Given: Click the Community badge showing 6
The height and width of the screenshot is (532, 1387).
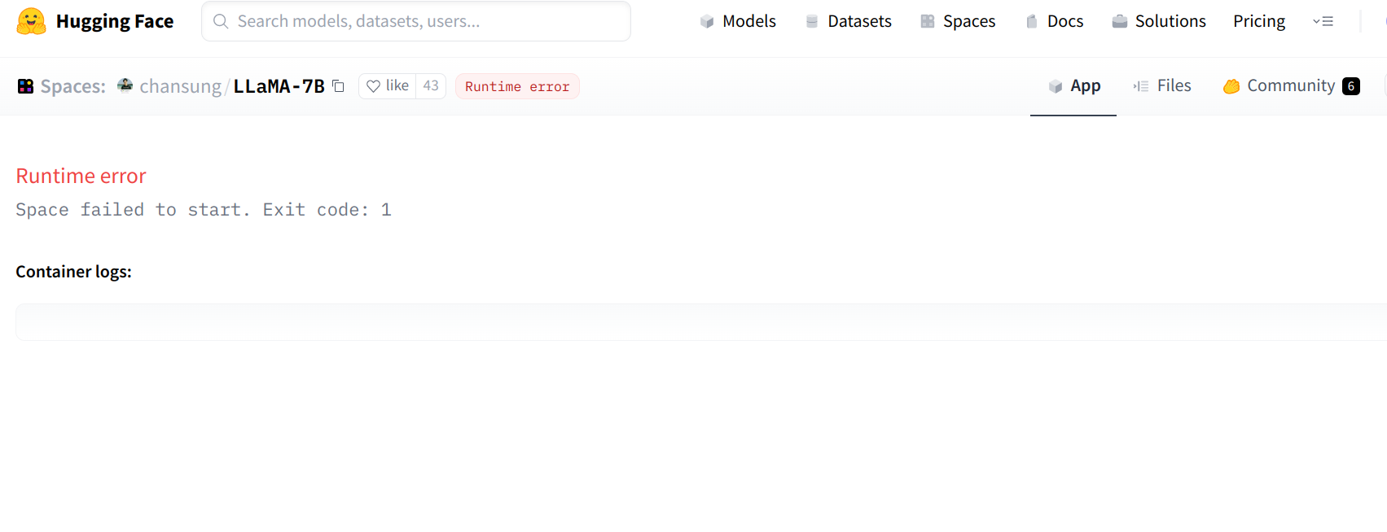Looking at the screenshot, I should coord(1351,86).
